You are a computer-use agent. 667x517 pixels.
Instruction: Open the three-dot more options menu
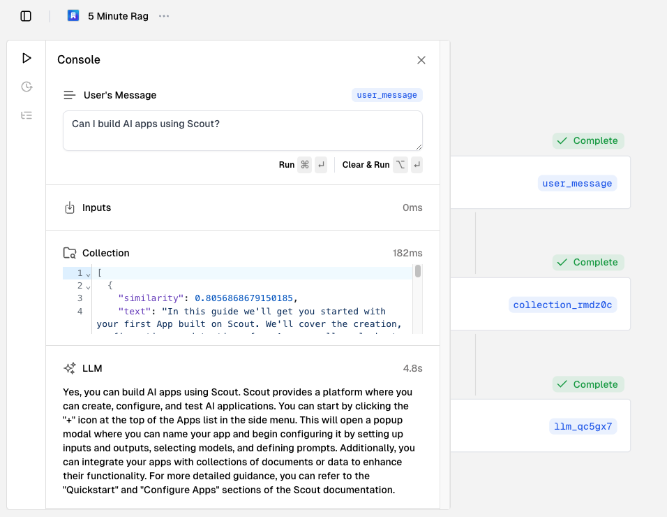coord(164,16)
